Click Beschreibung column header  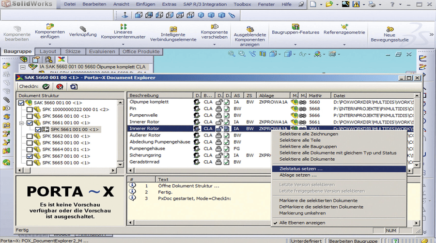click(160, 95)
